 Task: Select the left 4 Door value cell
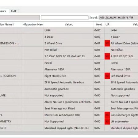(x=69, y=37)
